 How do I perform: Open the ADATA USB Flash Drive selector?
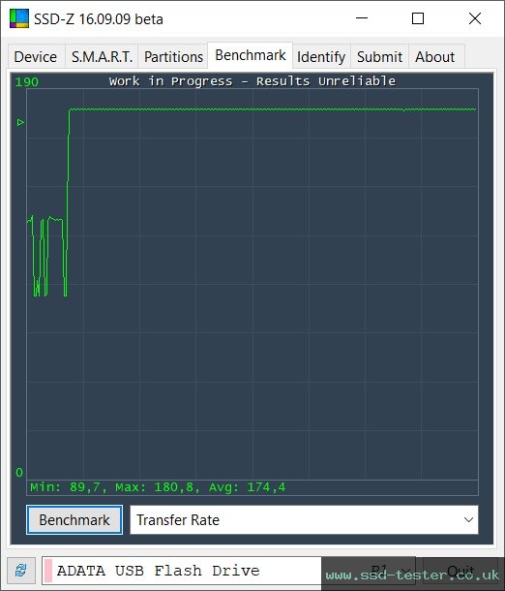point(228,571)
